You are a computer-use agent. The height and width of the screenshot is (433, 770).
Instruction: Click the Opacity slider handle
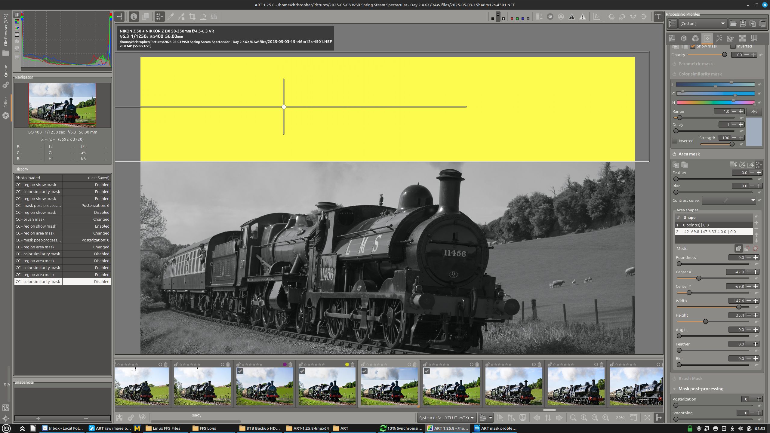click(725, 55)
